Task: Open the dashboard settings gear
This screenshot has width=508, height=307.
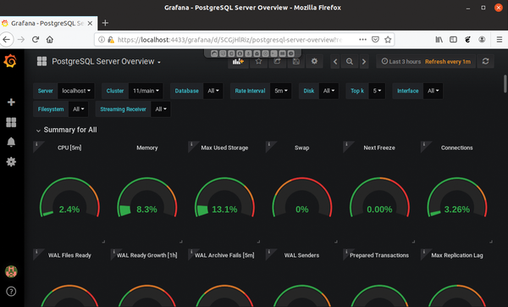Action: click(x=314, y=61)
